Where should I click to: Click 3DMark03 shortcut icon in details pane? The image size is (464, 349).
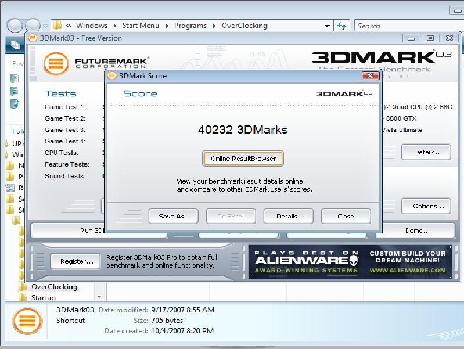(x=27, y=321)
